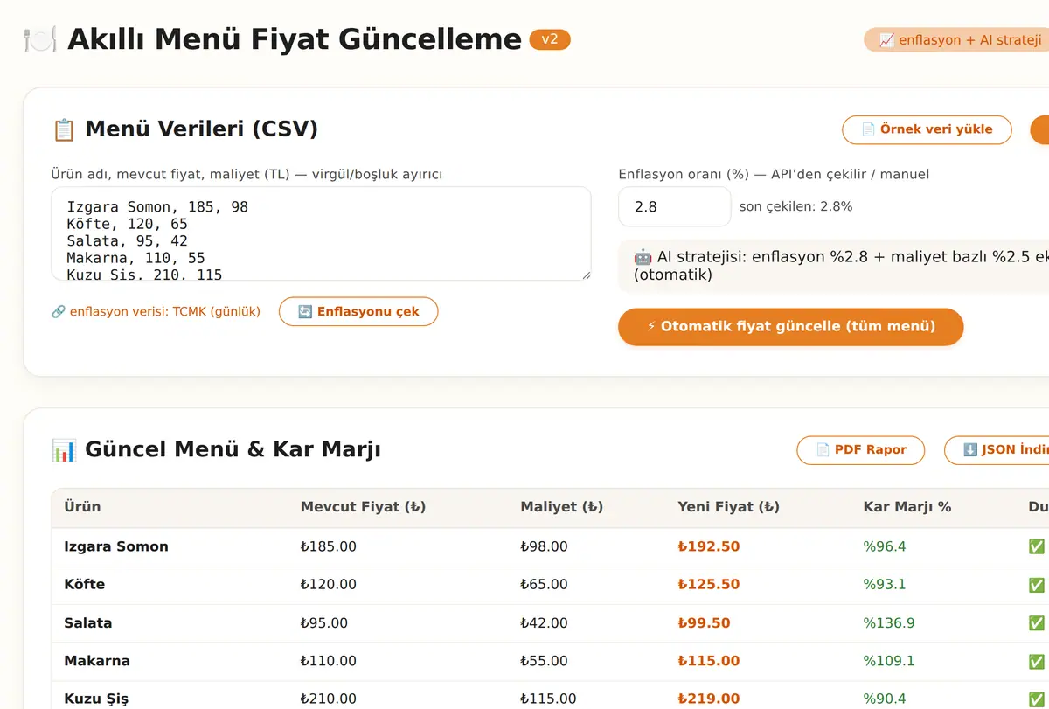Open the enflasyon verisi: TCMK (günlük) link
This screenshot has height=709, width=1049.
[x=156, y=312]
